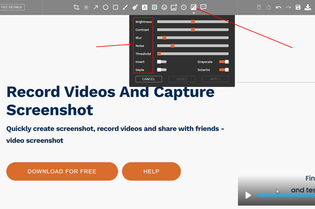Screen dimensions: 315x209
Task: Choose the Rectangle shape tool
Action: [x=115, y=7]
